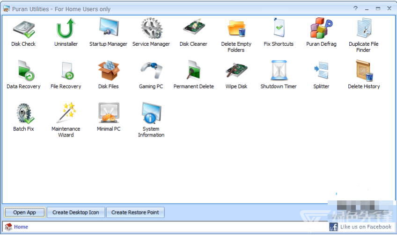Select the File Recovery icon
Viewport: 397px width, 235px height.
coord(67,71)
